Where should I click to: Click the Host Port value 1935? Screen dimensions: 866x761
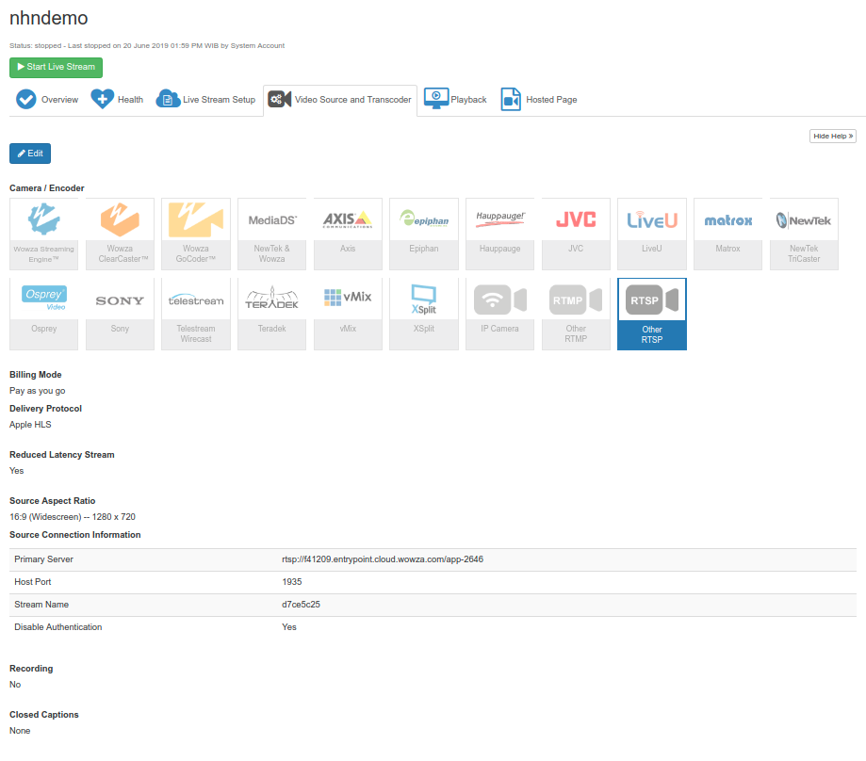[x=291, y=582]
